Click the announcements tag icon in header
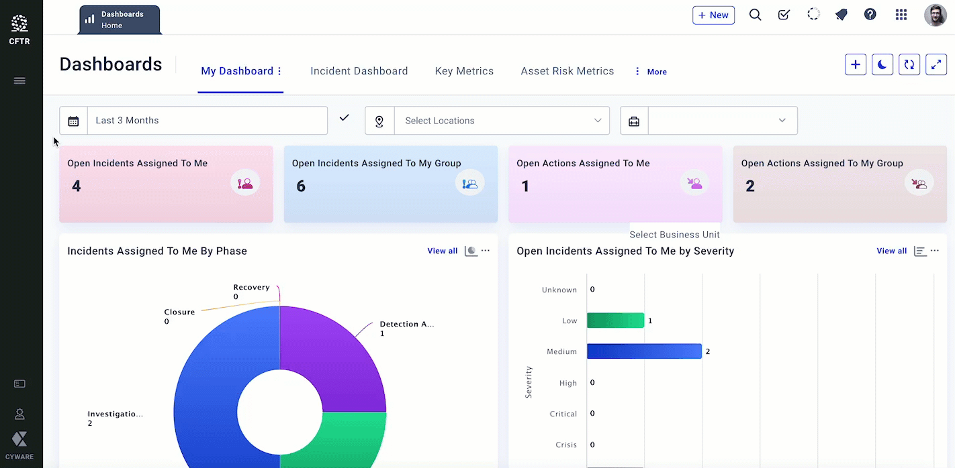Screen dimensions: 955x468 coord(841,15)
